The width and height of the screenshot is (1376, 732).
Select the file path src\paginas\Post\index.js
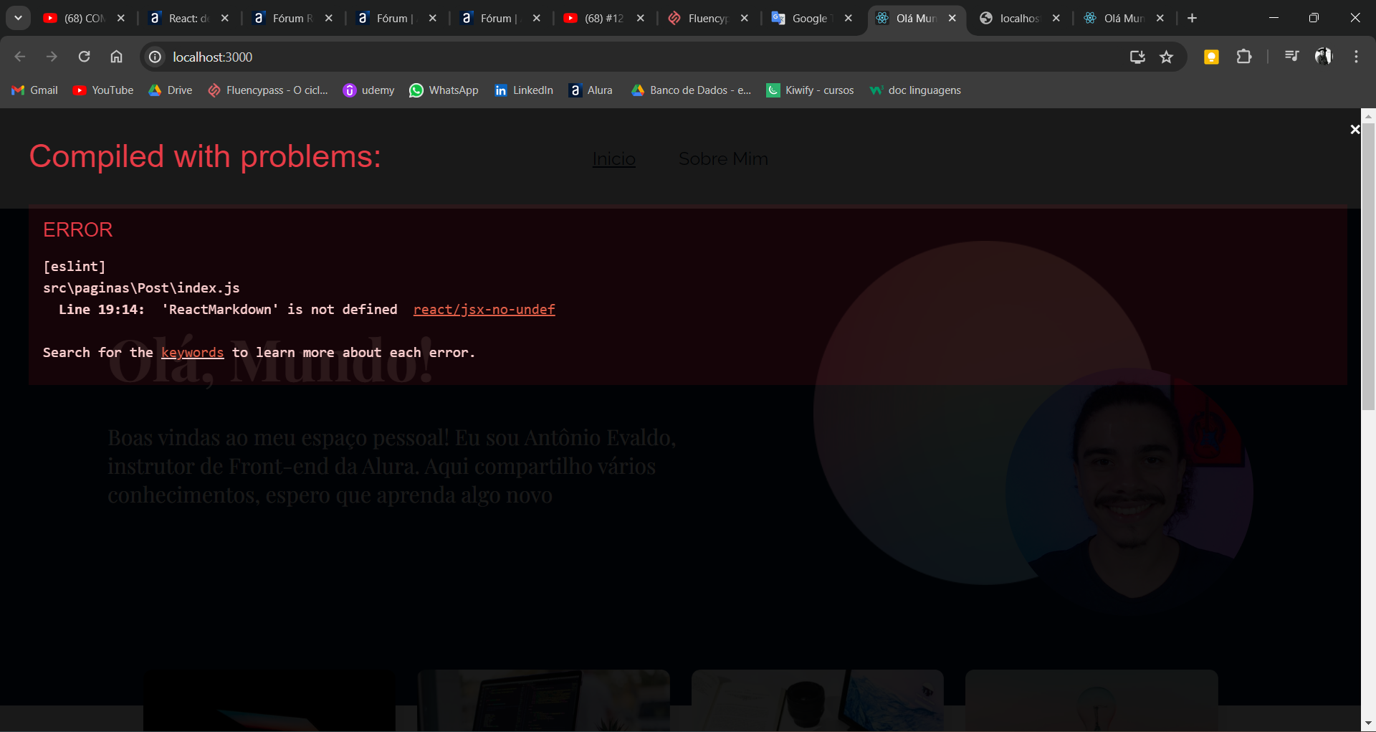pyautogui.click(x=141, y=288)
